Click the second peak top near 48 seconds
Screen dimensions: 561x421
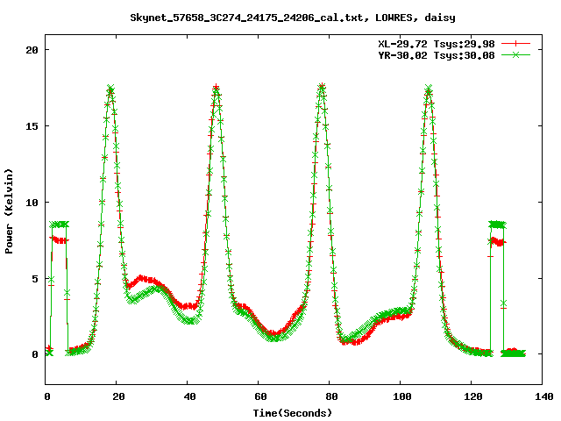click(216, 88)
